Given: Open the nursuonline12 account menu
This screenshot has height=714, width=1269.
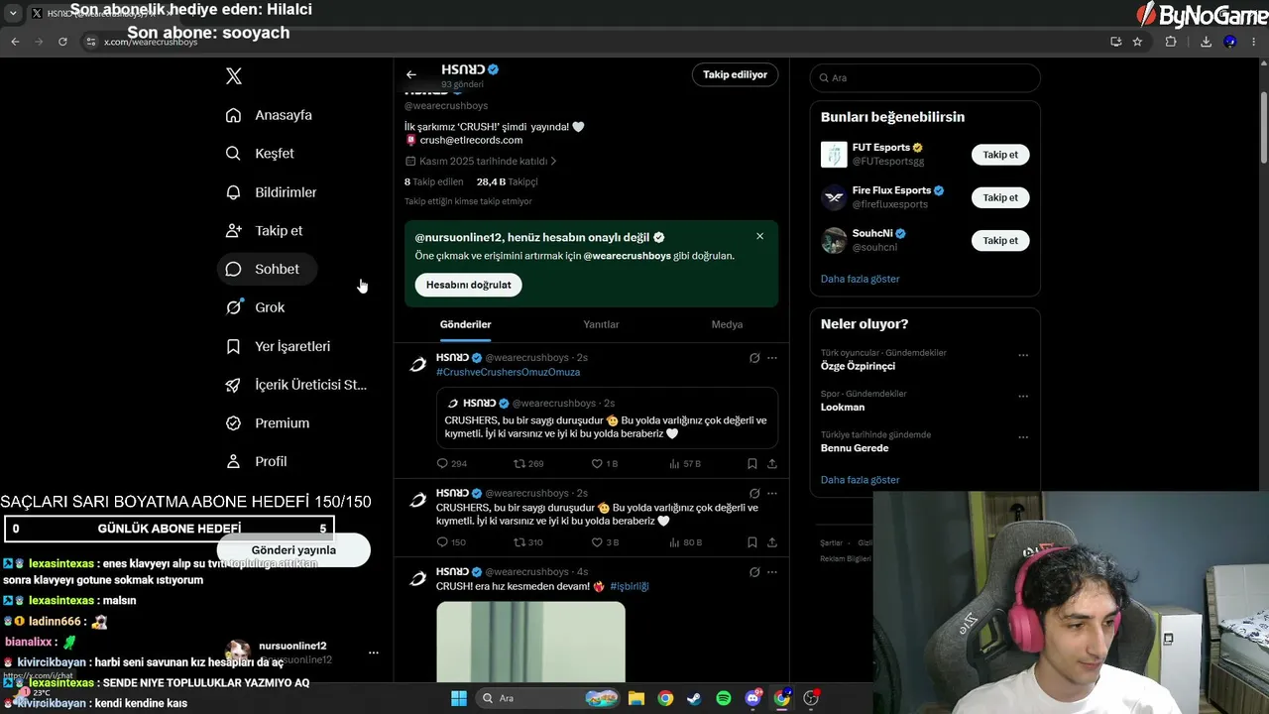Looking at the screenshot, I should coord(374,653).
